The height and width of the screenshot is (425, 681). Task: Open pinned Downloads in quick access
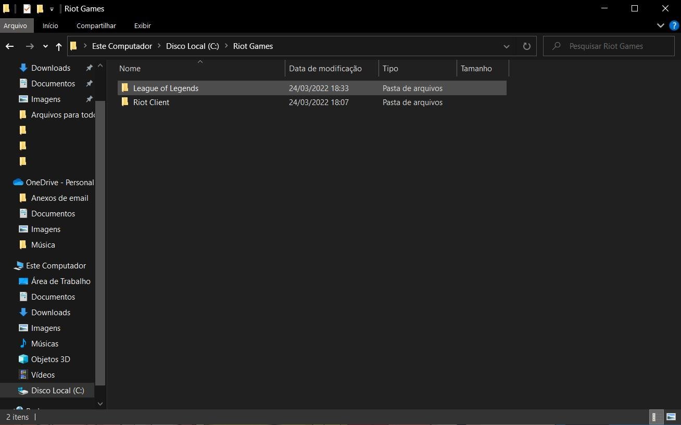pos(51,68)
